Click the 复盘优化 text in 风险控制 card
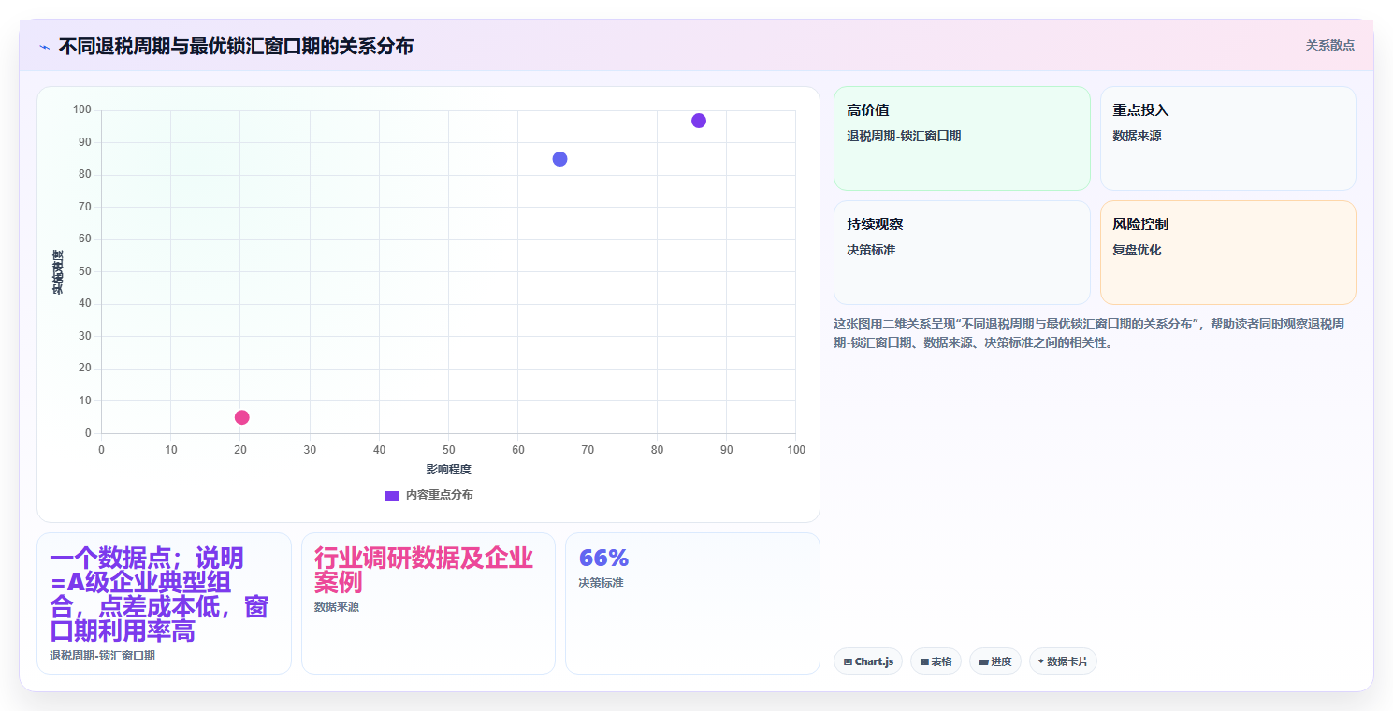 1137,250
